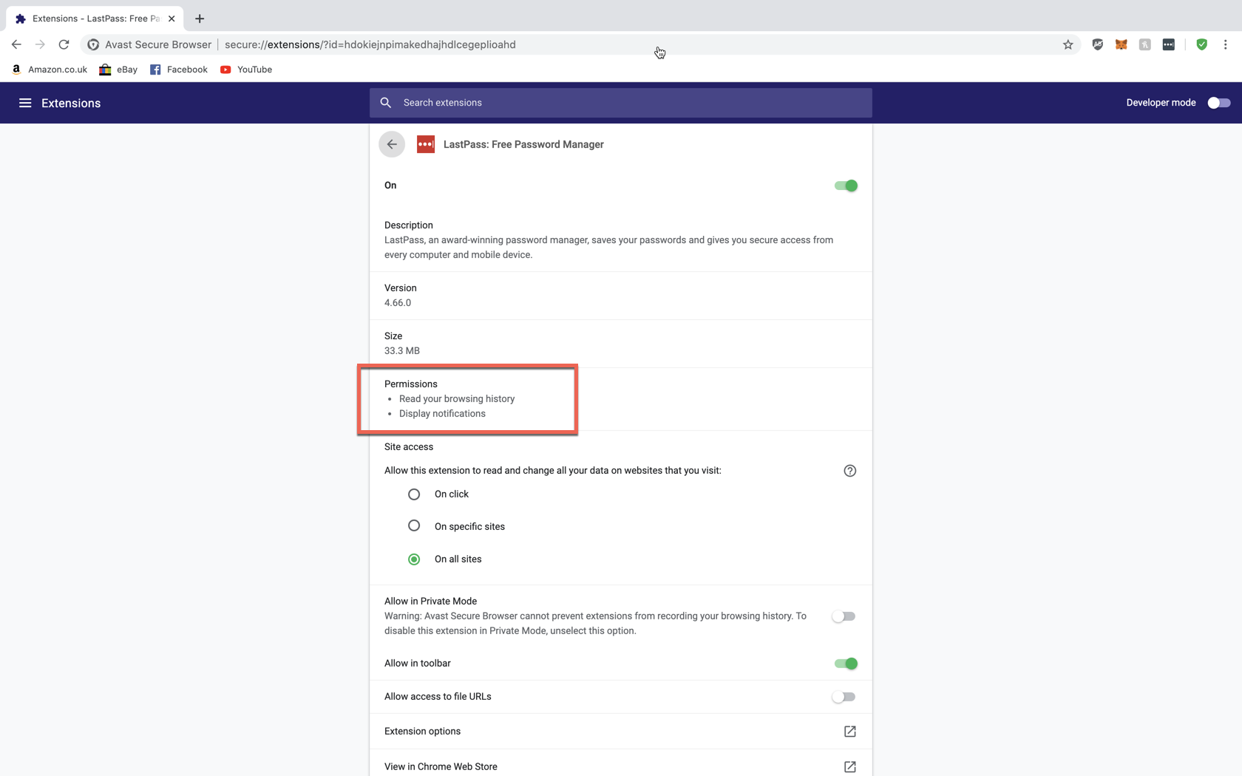Image resolution: width=1242 pixels, height=776 pixels.
Task: Reload the current page
Action: [x=64, y=44]
